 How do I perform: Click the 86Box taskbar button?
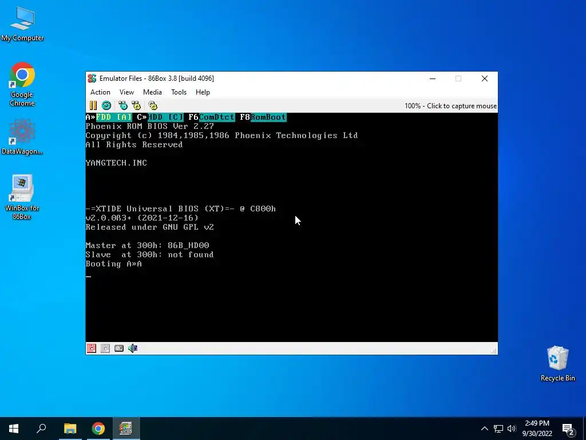(126, 429)
